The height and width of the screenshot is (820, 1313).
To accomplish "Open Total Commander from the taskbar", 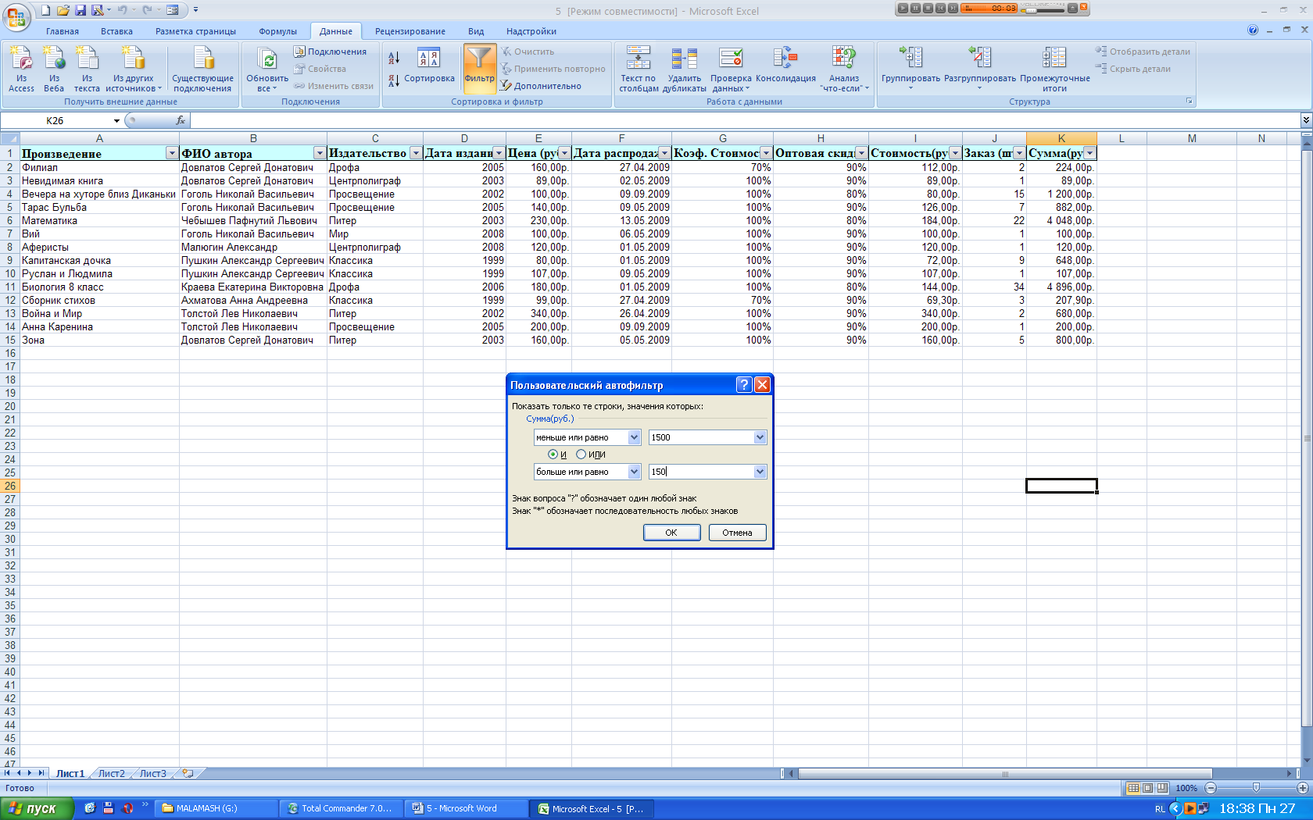I will coord(341,808).
